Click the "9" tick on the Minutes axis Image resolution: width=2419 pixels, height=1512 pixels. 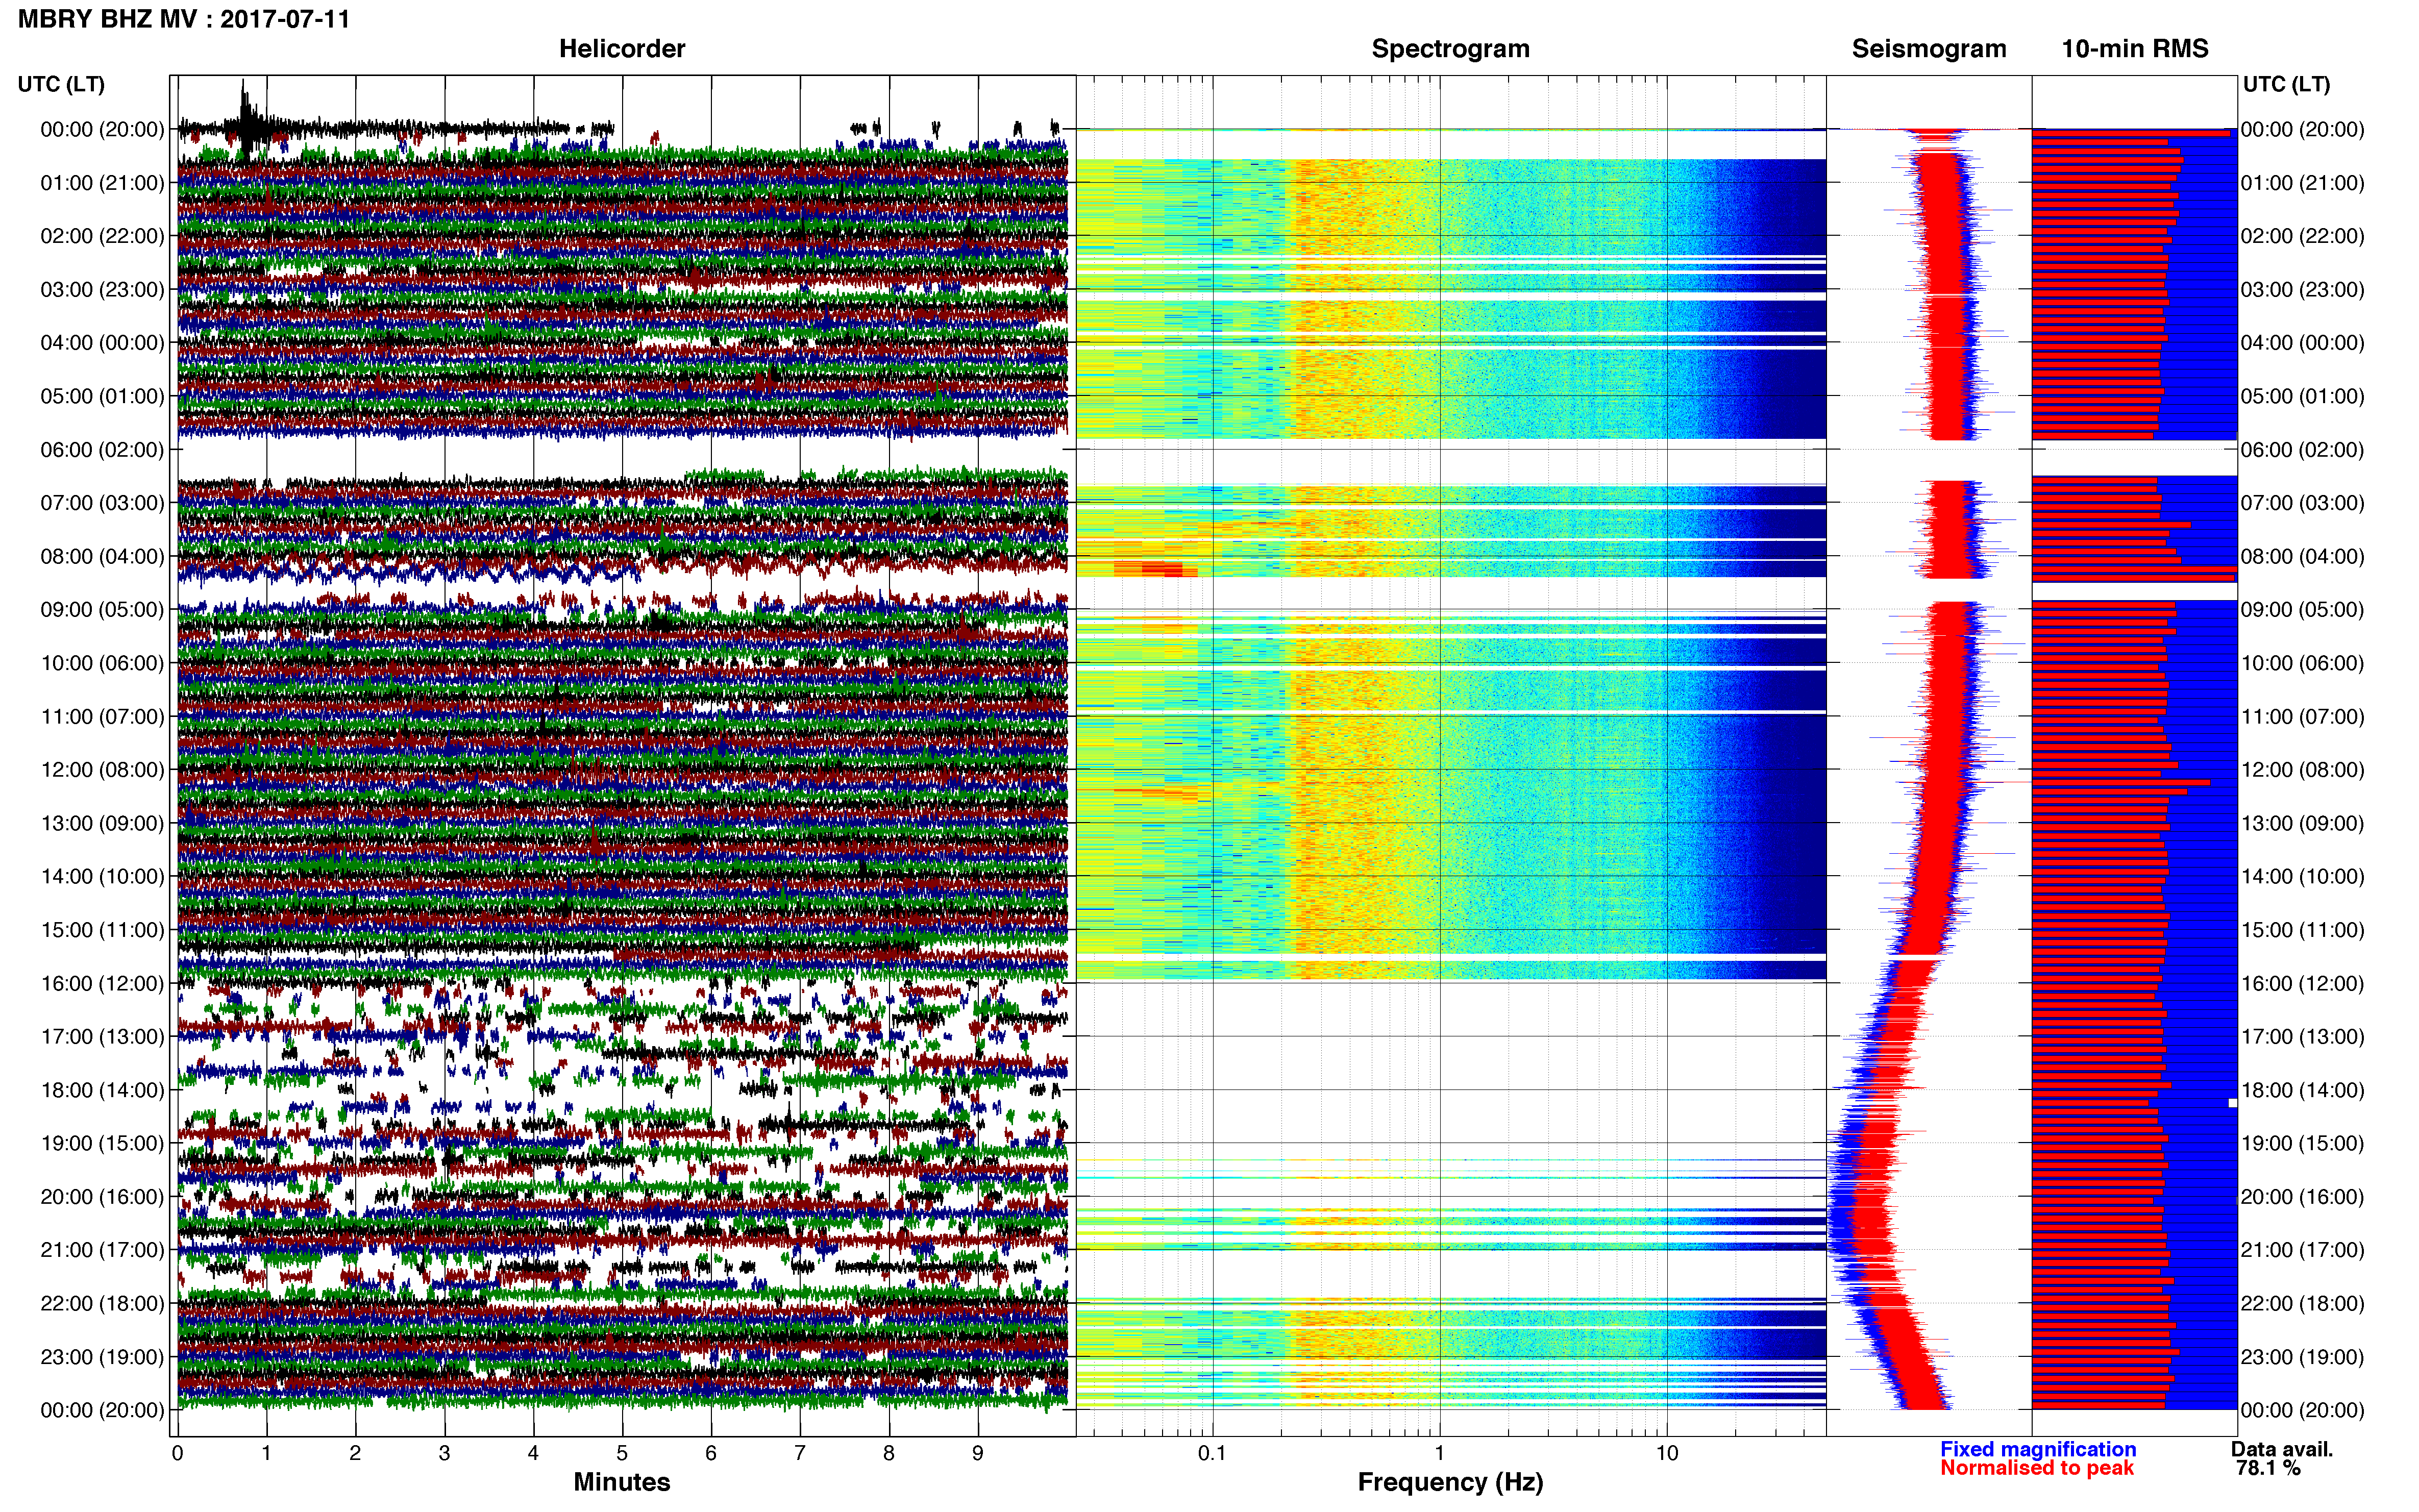pos(978,1454)
